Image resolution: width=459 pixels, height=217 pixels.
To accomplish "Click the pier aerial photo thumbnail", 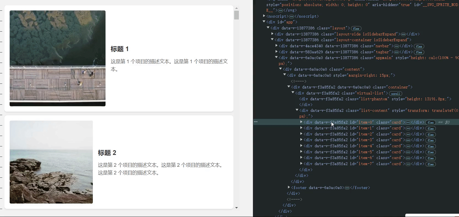I will 58,58.
